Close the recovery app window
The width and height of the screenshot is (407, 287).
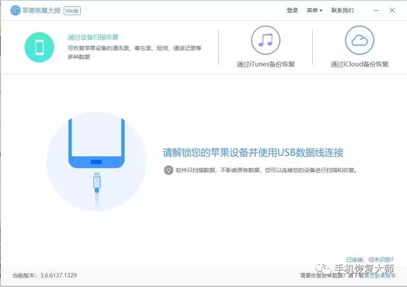point(392,10)
